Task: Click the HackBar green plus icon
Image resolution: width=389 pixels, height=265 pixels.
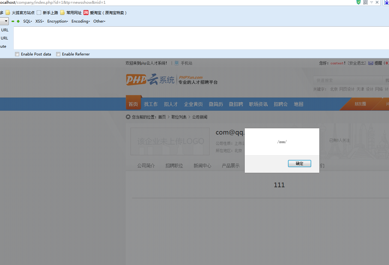Action: point(18,21)
